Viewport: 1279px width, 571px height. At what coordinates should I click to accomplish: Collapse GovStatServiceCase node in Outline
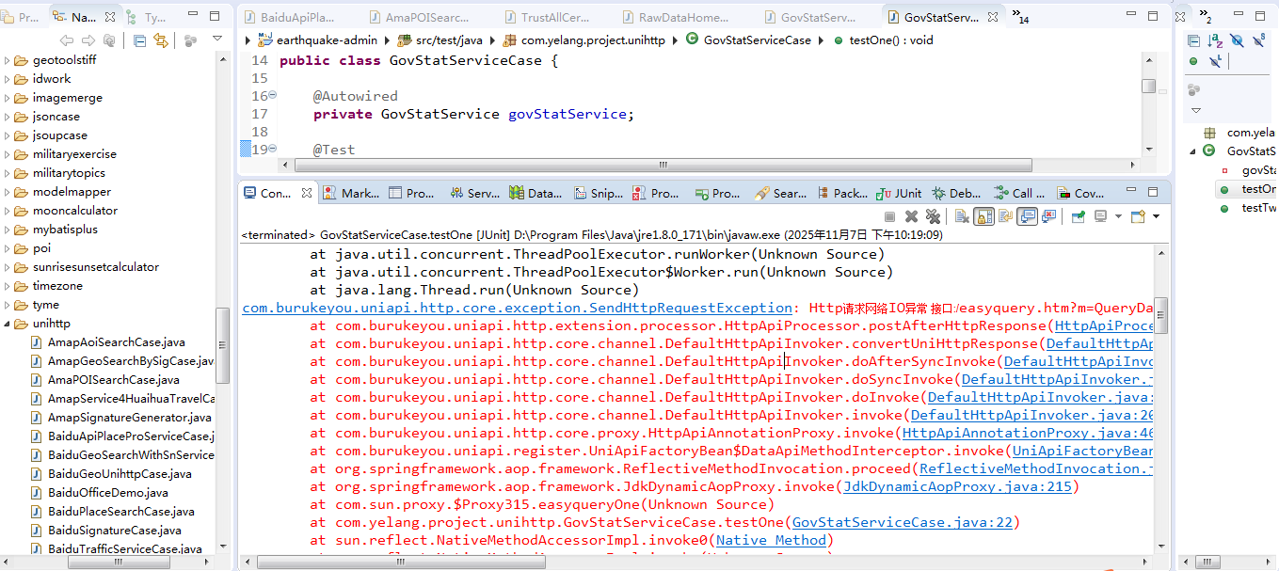coord(1192,151)
